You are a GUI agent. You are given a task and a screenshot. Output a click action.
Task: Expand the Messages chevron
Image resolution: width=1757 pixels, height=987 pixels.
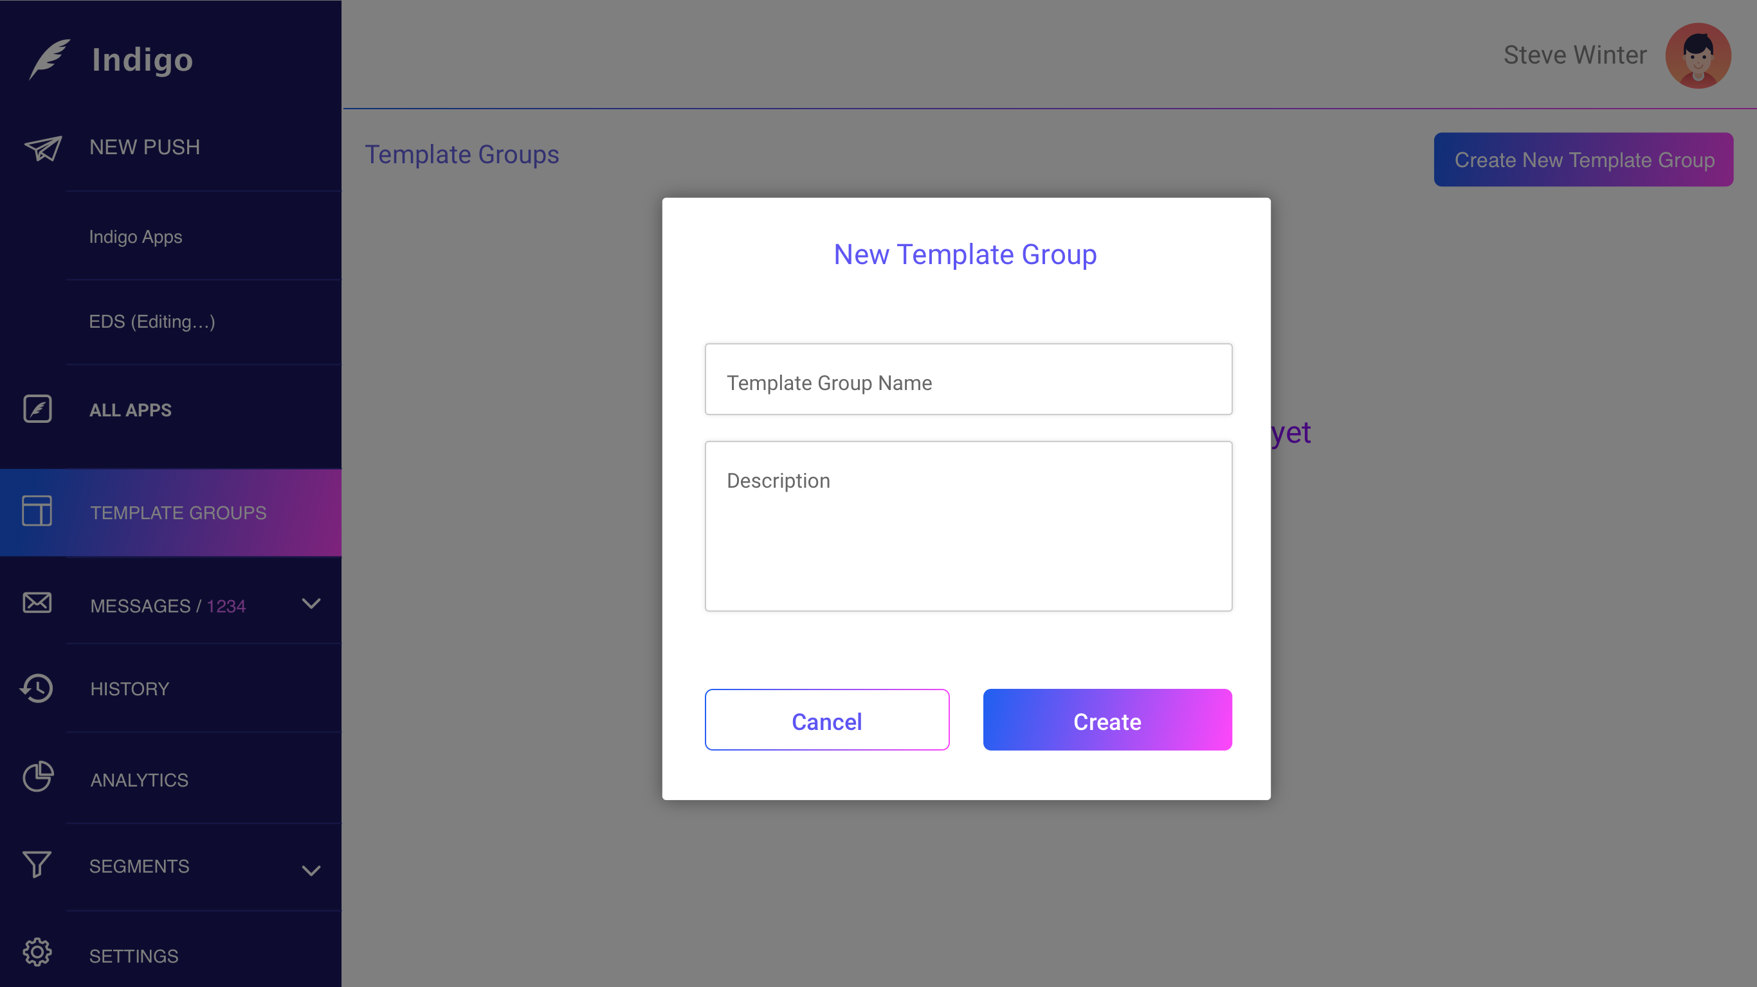[311, 604]
